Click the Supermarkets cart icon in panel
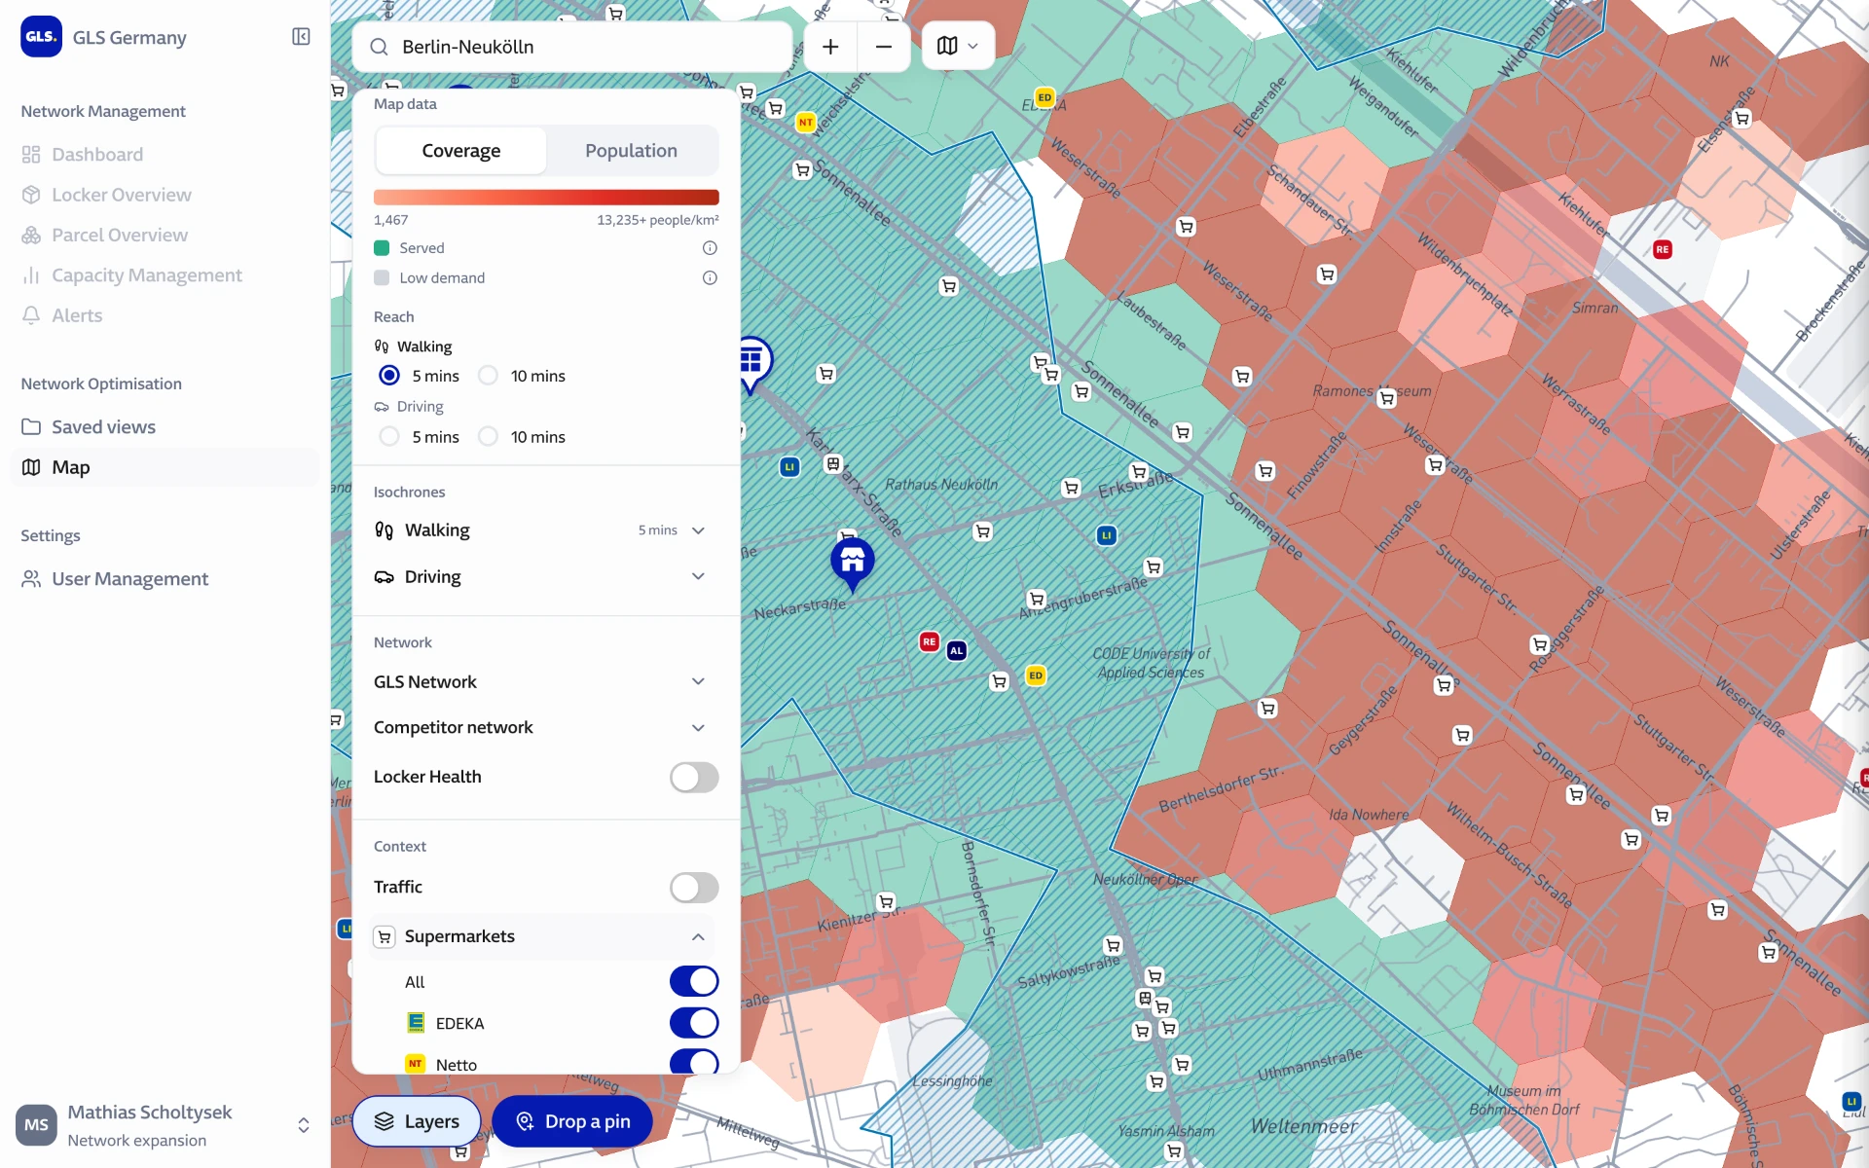The height and width of the screenshot is (1168, 1869). click(x=385, y=936)
